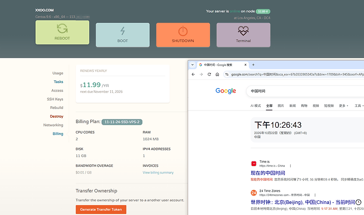Click the node badge next to 'on node'
Screen dimensions: 364x215
[263, 12]
